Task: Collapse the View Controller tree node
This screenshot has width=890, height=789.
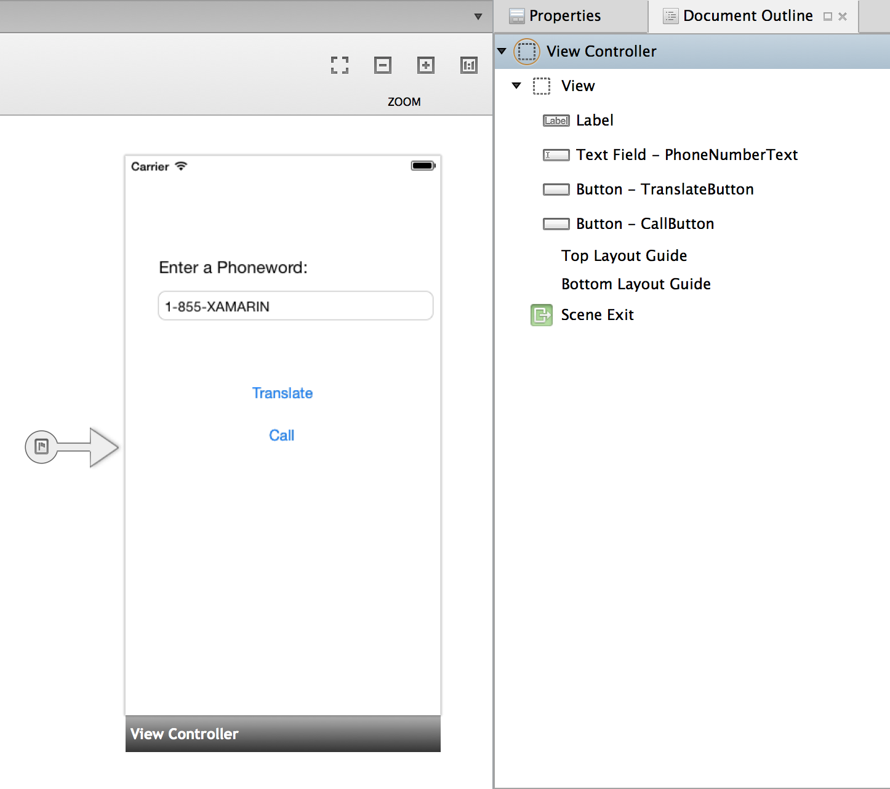Action: point(502,51)
